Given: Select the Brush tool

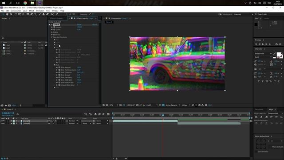Looking at the screenshot, I should [40, 14].
